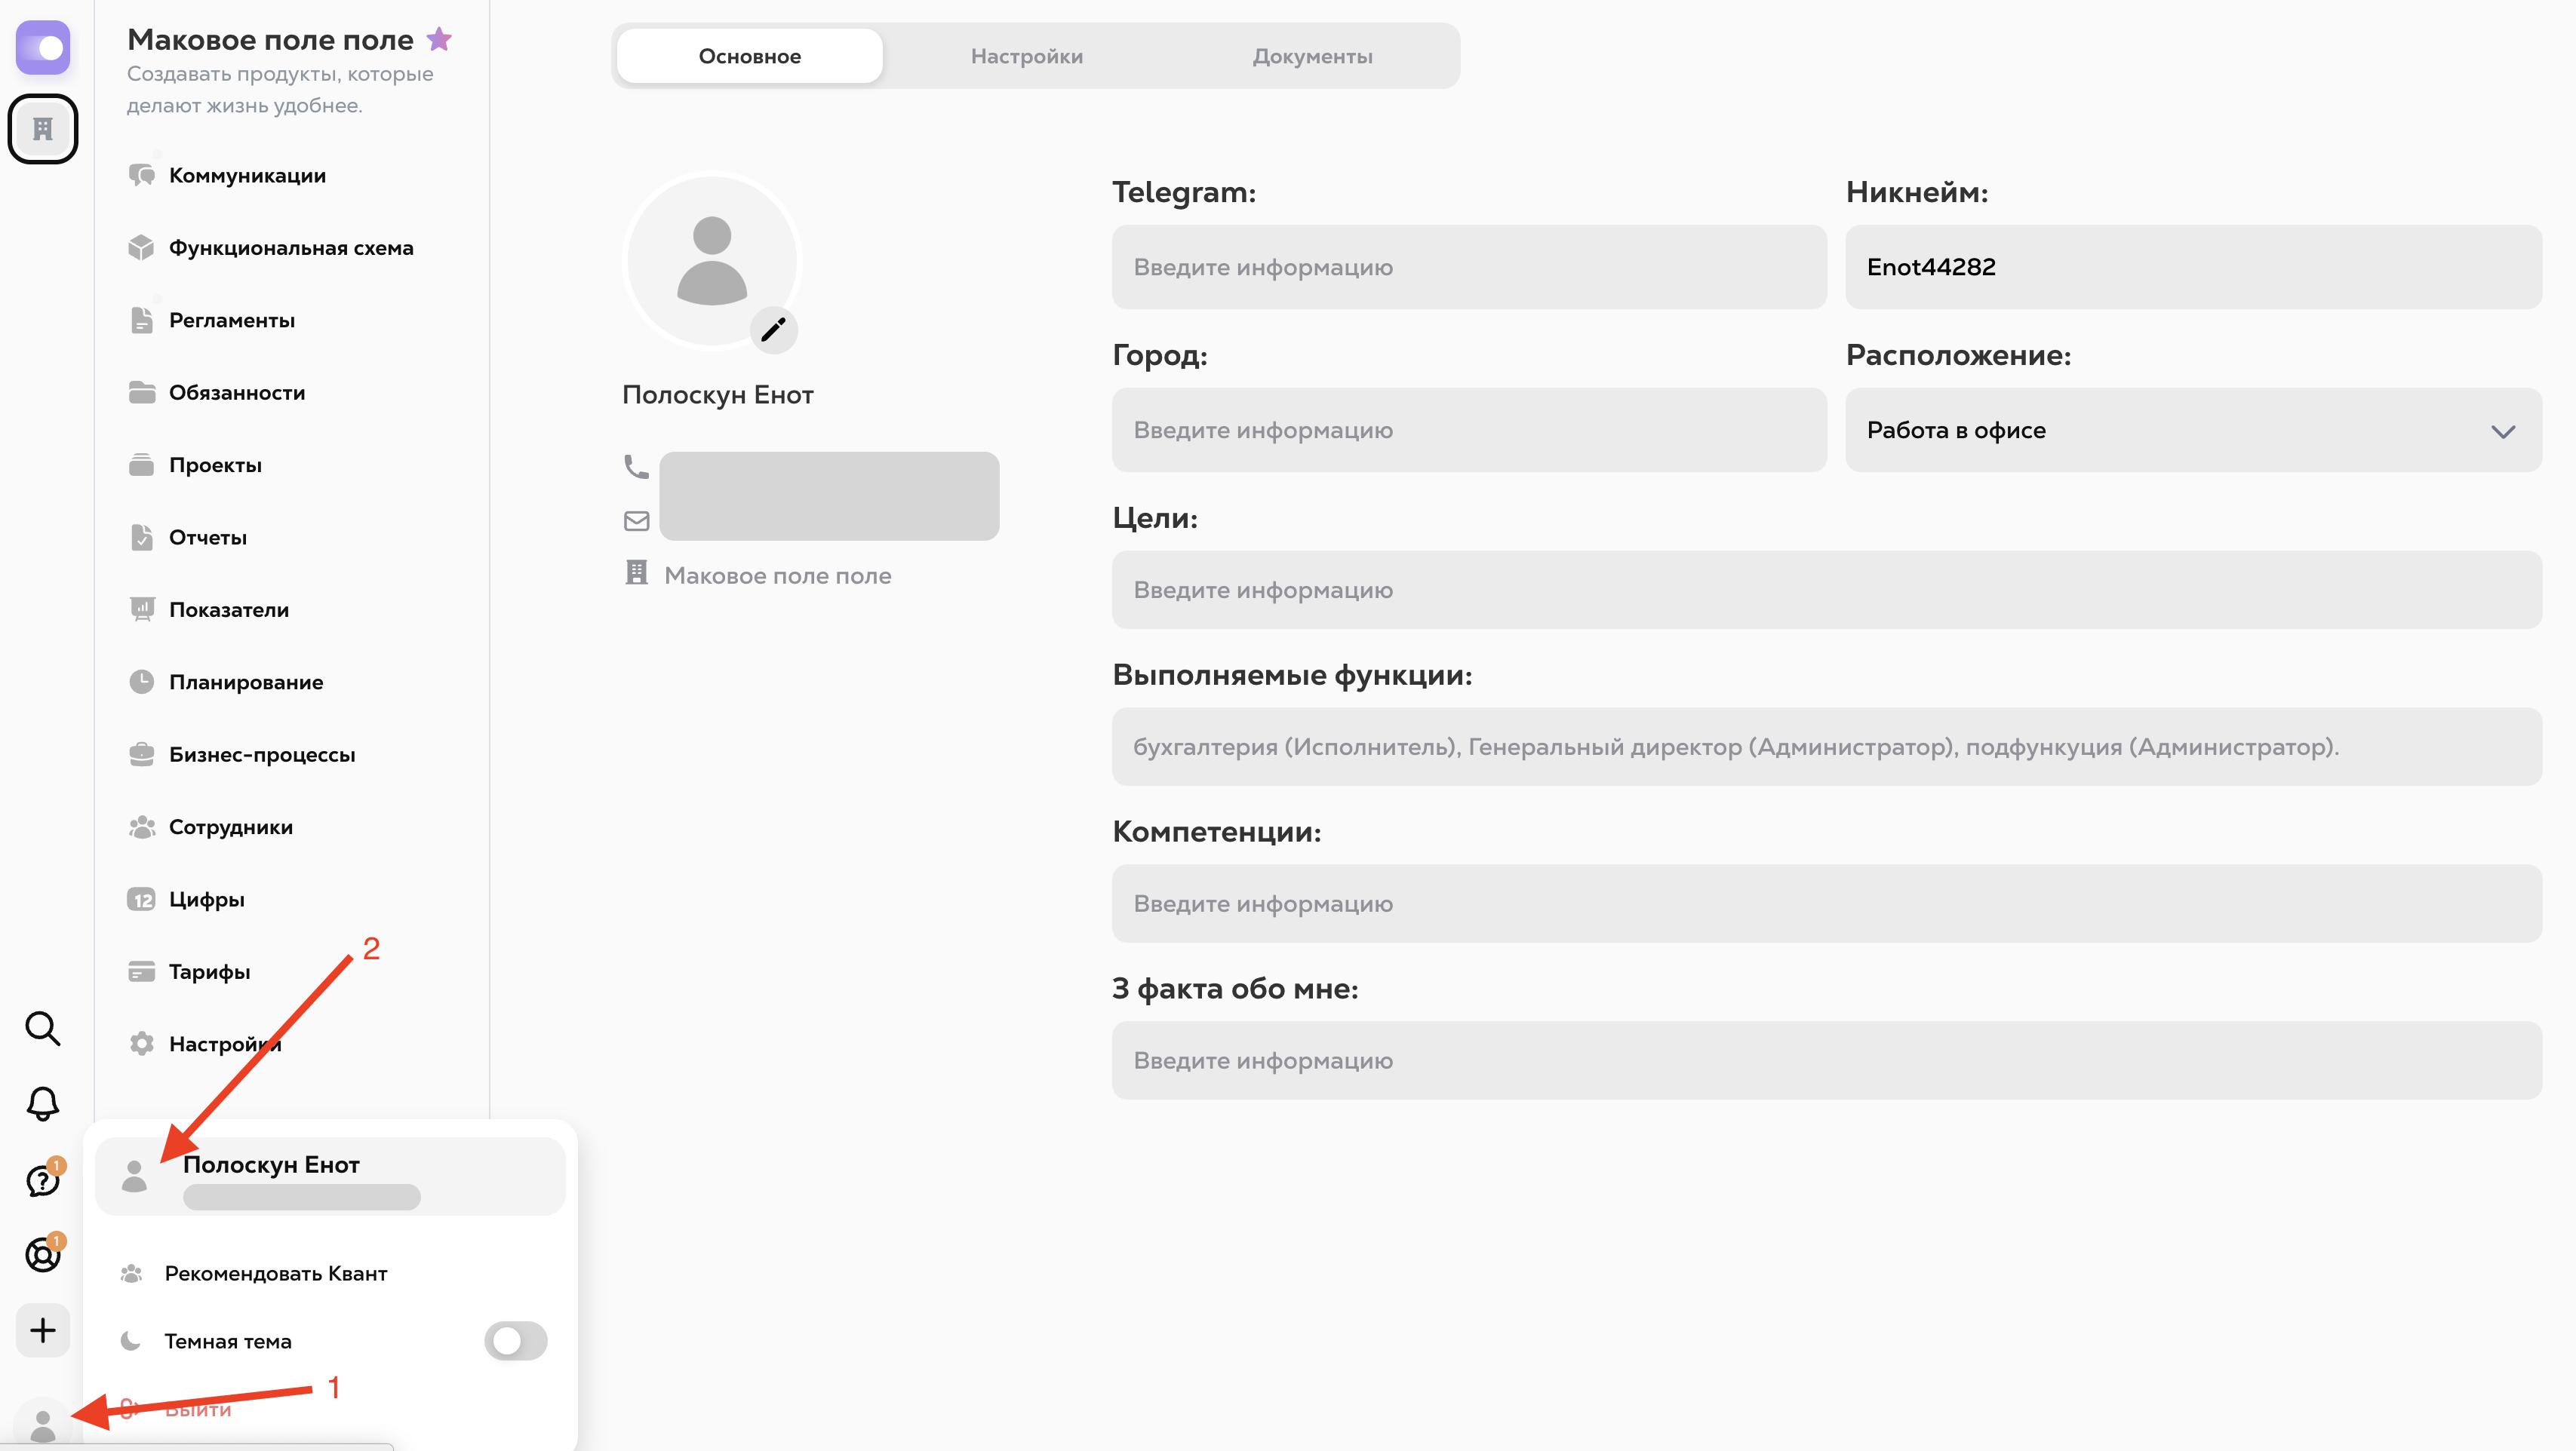Toggle the Темная тема switch

516,1341
